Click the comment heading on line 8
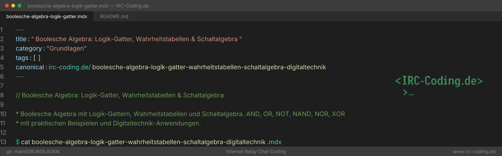 pyautogui.click(x=120, y=95)
